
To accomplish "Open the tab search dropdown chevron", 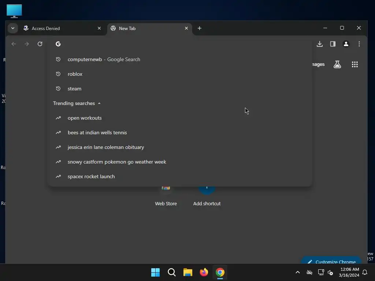I will [x=13, y=28].
